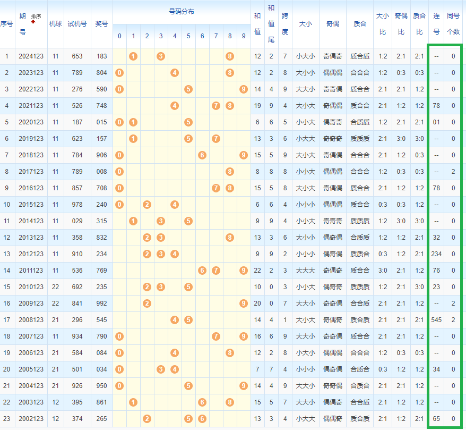Select the issue number 2012123 cell
Screen dimensions: 466x430
pos(31,254)
